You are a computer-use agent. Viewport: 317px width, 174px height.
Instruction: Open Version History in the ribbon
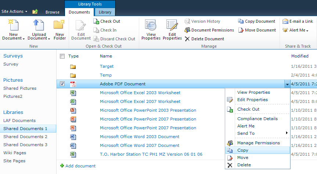click(x=202, y=21)
